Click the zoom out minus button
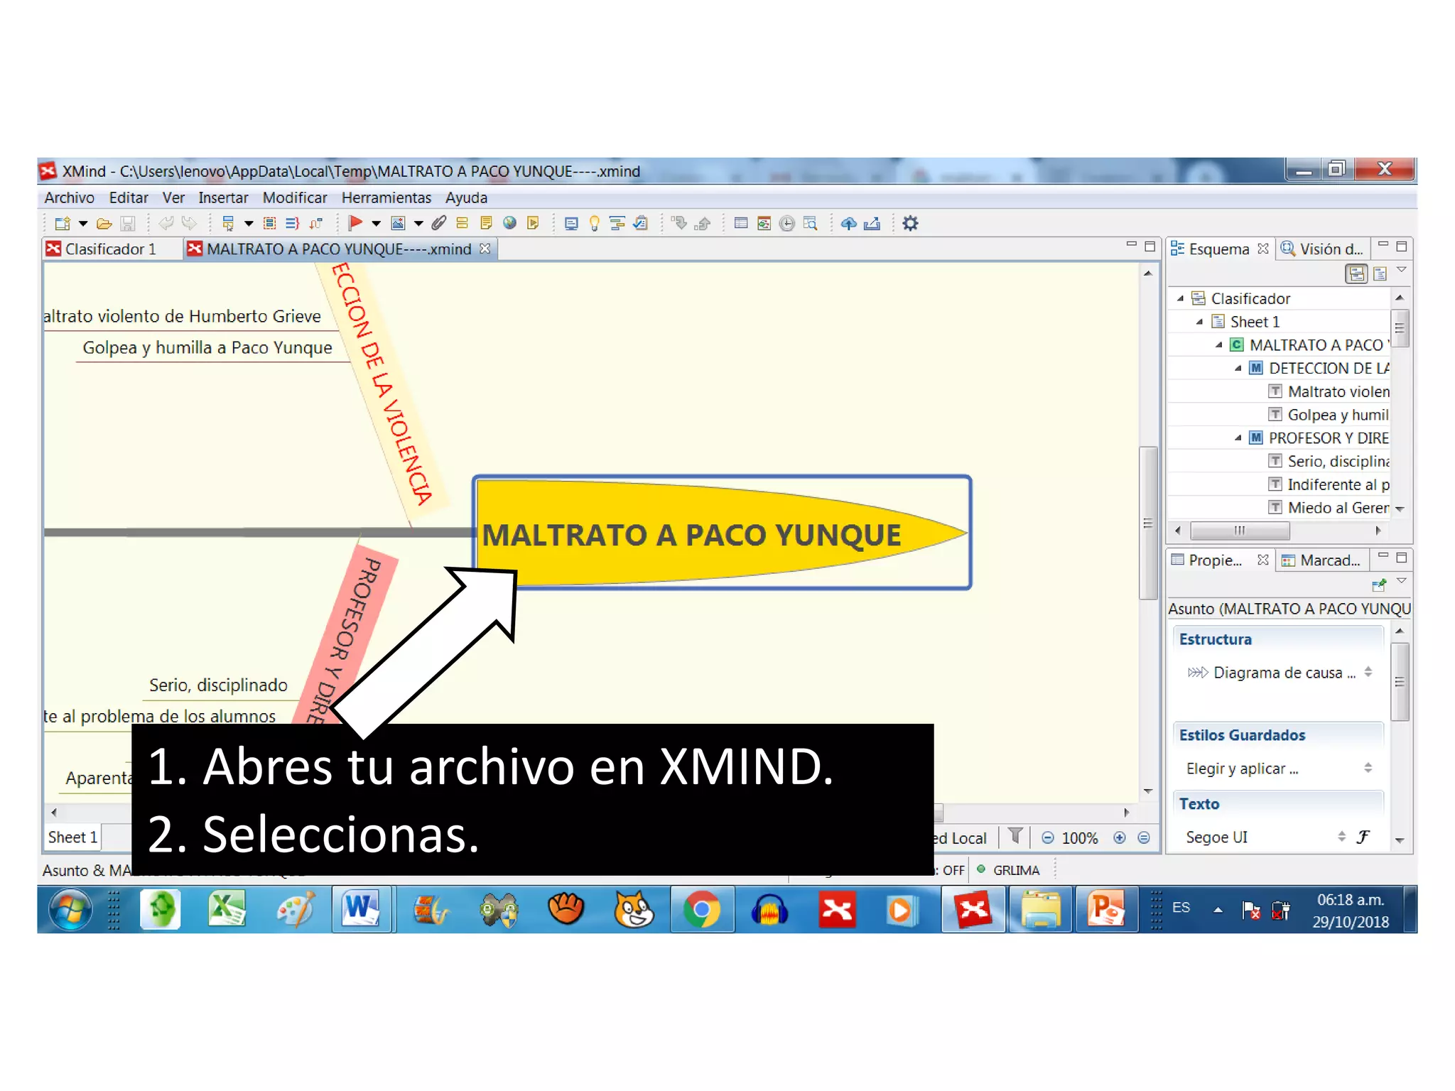 (x=1048, y=838)
